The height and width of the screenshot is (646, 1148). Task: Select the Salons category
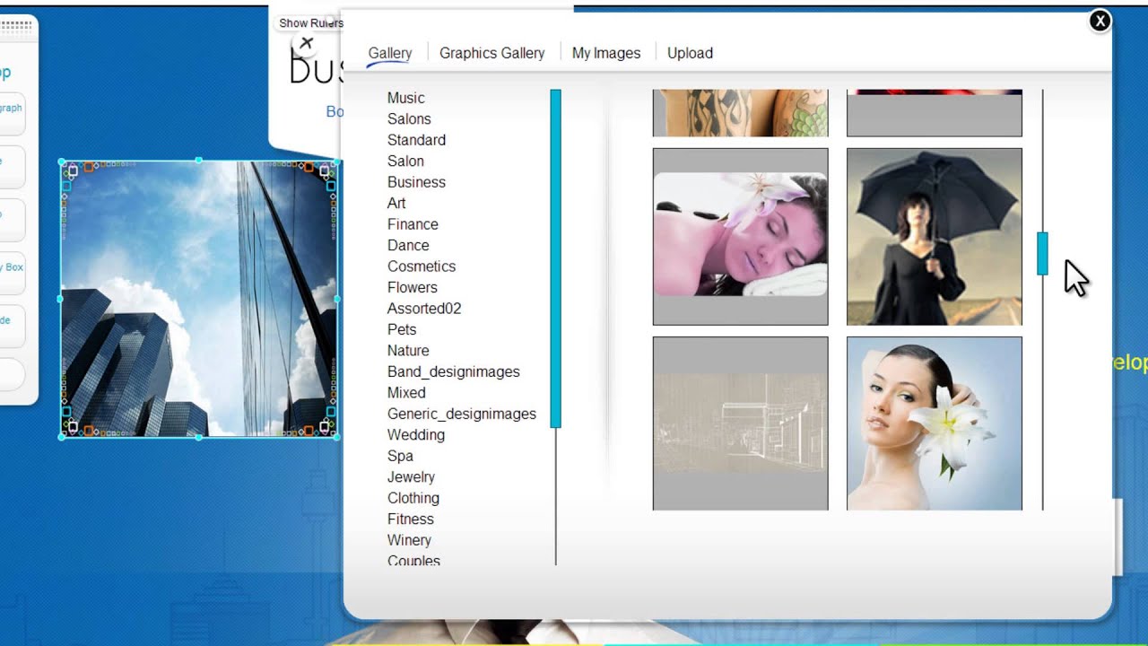(x=409, y=118)
